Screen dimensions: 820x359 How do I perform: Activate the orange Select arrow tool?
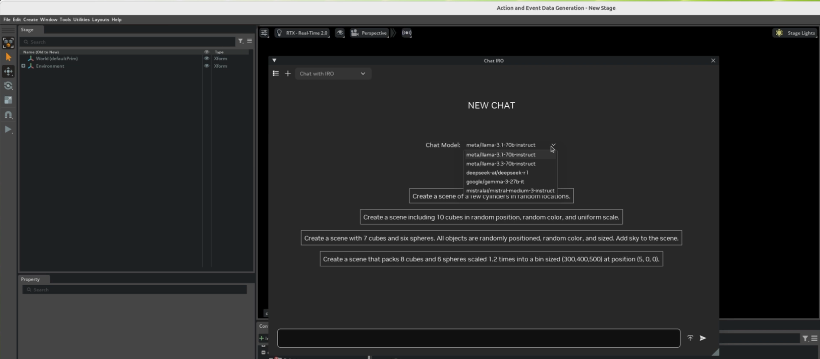point(8,57)
